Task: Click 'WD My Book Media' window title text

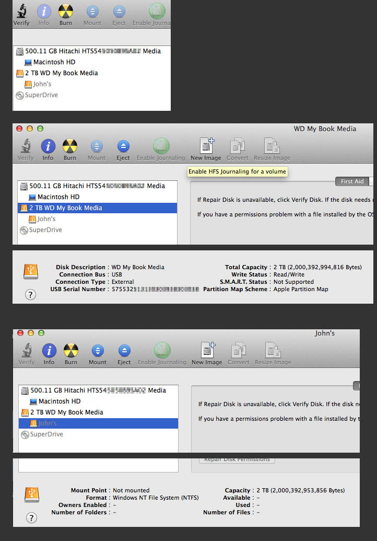Action: [x=325, y=129]
